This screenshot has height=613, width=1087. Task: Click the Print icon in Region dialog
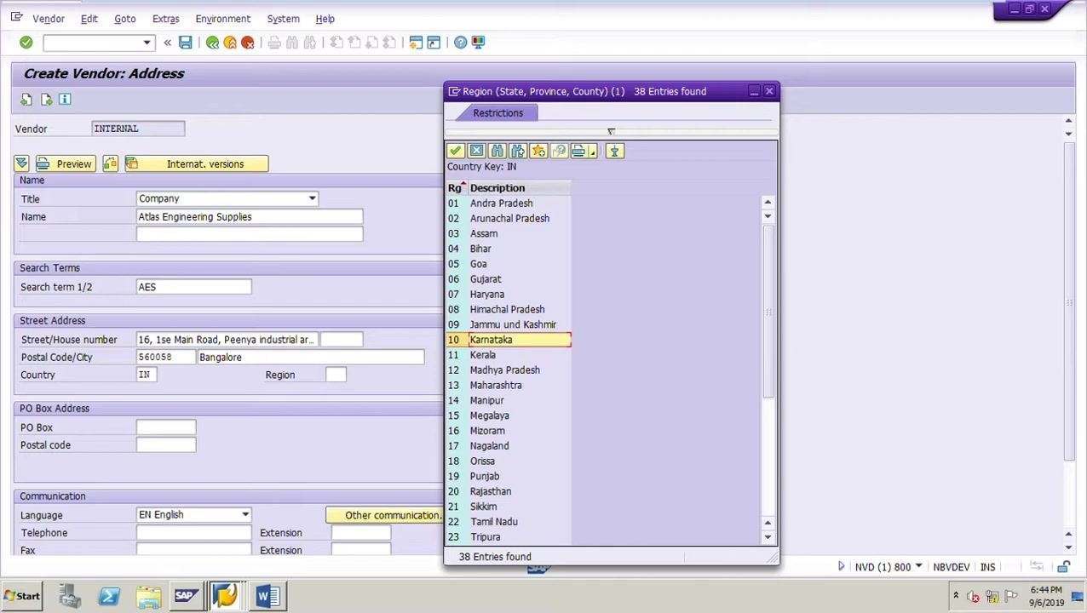(578, 151)
